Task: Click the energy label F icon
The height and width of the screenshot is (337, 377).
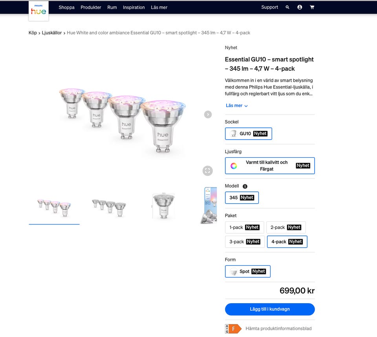Action: tap(233, 329)
